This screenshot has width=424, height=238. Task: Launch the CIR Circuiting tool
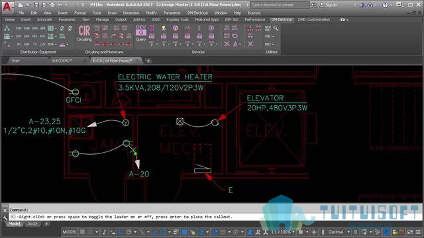point(84,34)
